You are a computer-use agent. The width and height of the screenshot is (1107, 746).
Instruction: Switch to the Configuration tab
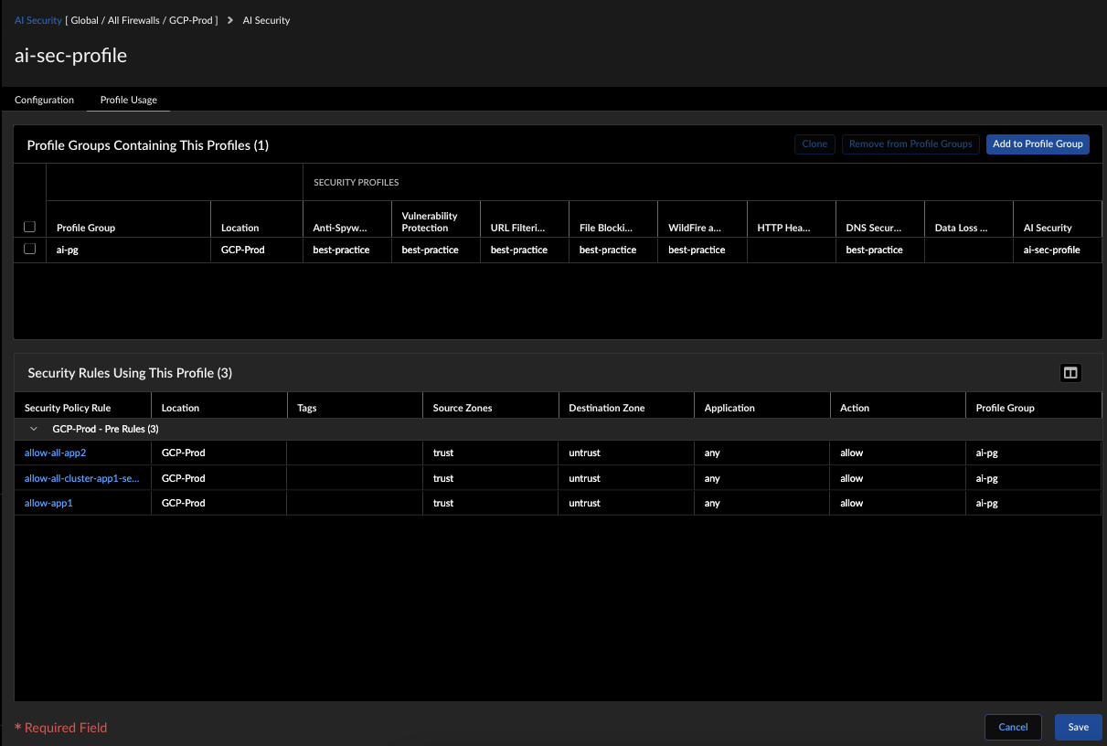click(44, 100)
